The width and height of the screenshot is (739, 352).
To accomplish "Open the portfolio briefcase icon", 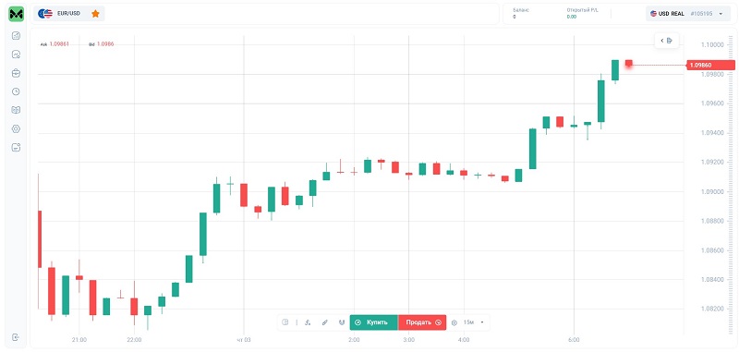I will pyautogui.click(x=16, y=73).
